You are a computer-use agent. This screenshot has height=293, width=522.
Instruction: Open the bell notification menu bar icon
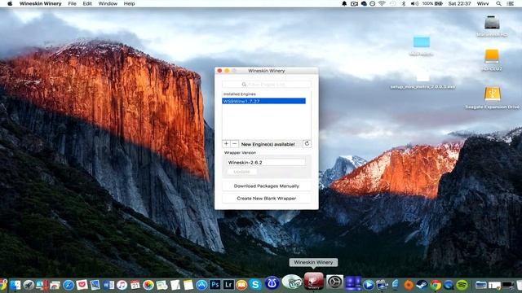click(x=344, y=3)
